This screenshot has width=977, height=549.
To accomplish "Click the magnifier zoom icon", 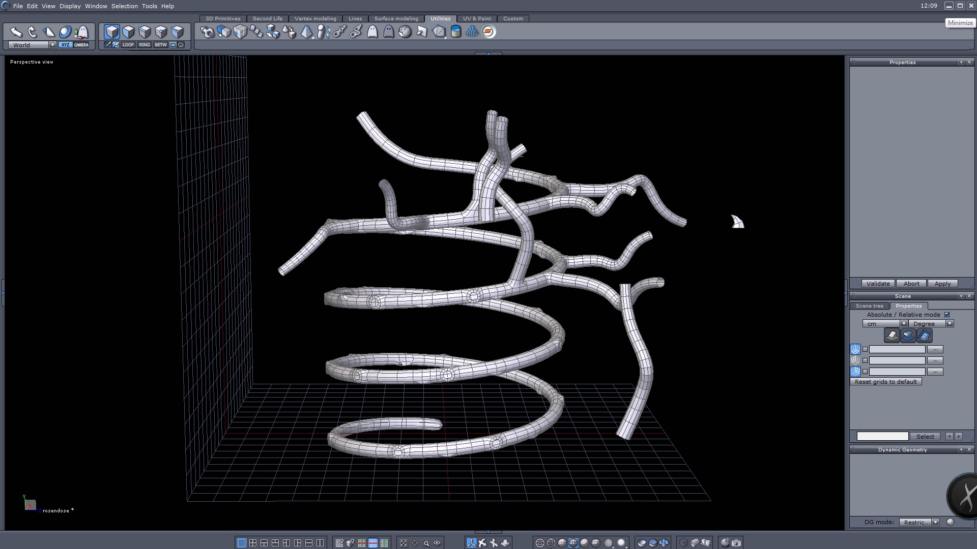I will coord(426,543).
